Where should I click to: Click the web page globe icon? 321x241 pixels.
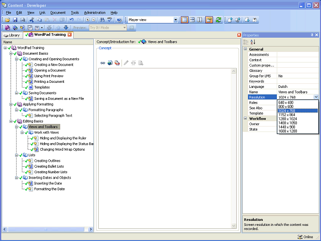(x=110, y=63)
